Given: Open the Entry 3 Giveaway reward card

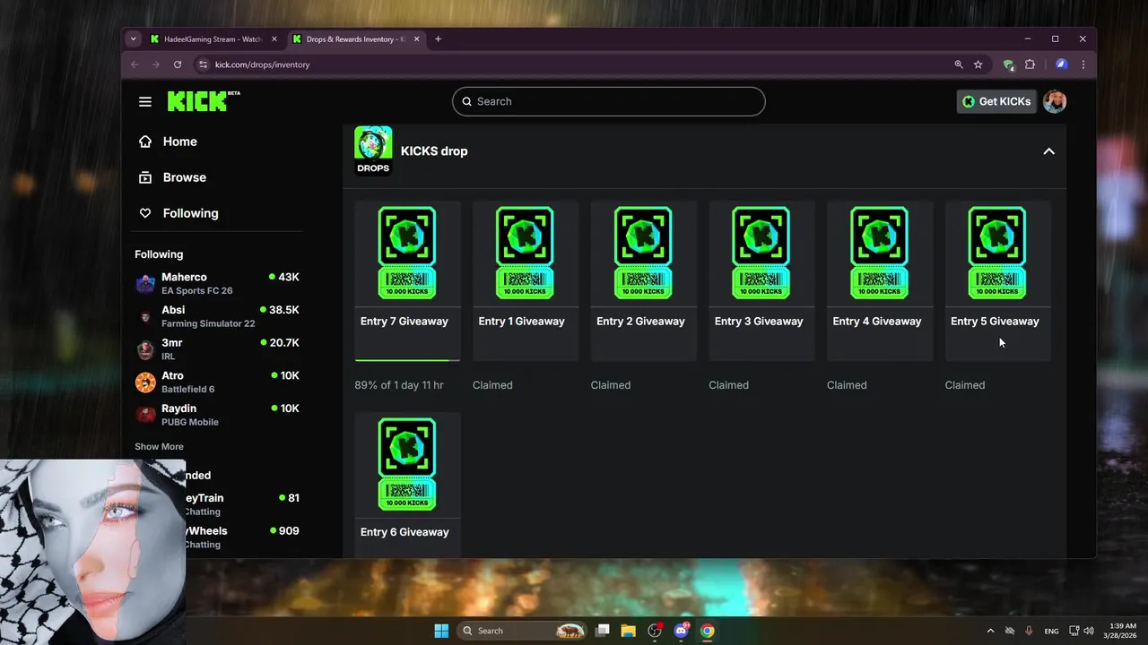Looking at the screenshot, I should [761, 280].
